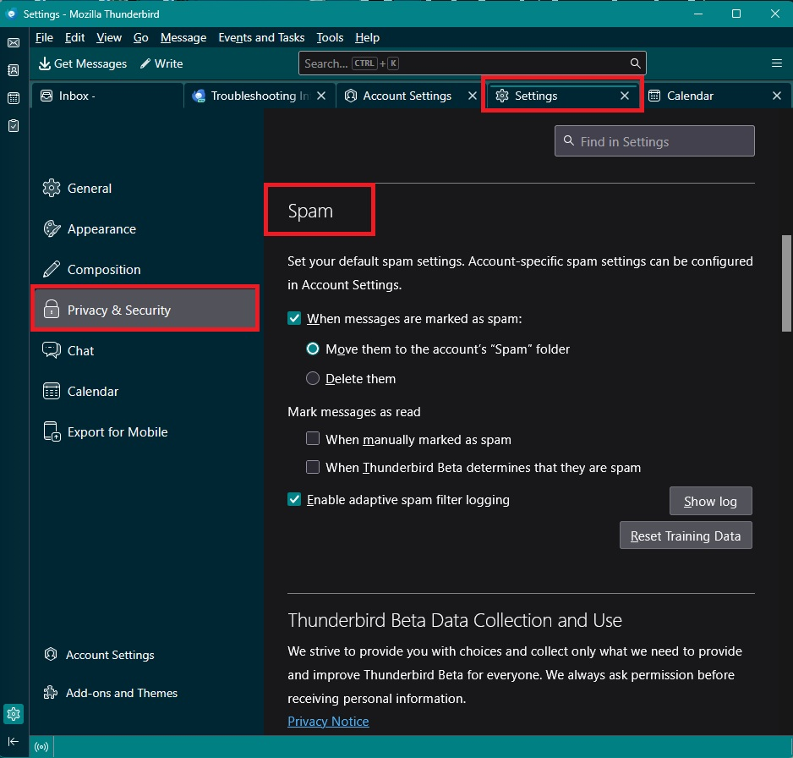
Task: Click the Find in Settings field
Action: pyautogui.click(x=654, y=141)
